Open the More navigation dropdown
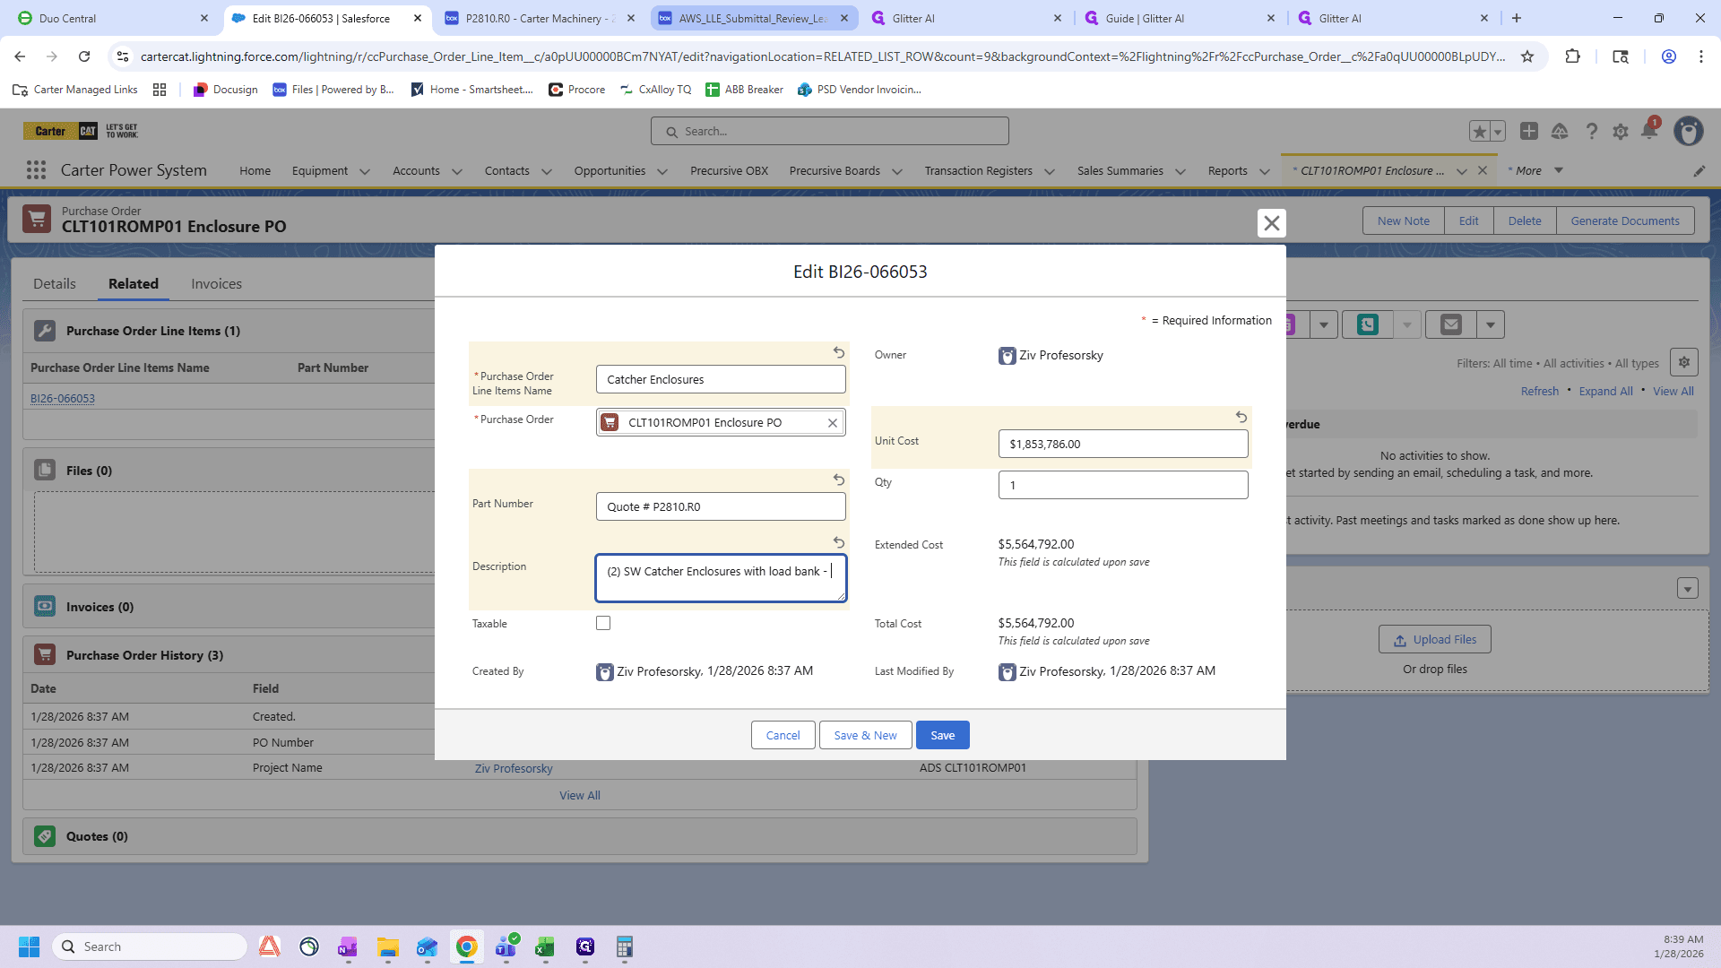Viewport: 1721px width, 968px height. click(1536, 170)
